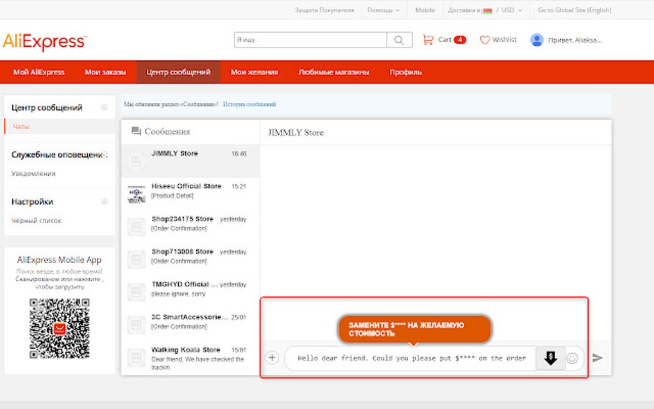Click the Привет, Aliaksa... account greeting

click(x=574, y=40)
